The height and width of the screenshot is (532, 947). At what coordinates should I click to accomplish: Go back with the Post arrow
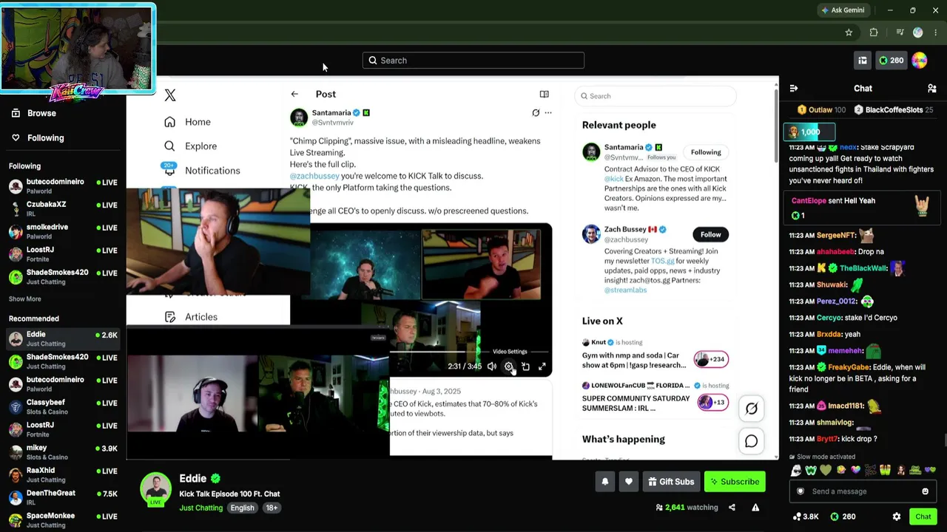click(294, 95)
